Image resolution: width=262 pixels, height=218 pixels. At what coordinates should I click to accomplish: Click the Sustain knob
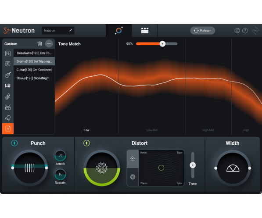60,175
